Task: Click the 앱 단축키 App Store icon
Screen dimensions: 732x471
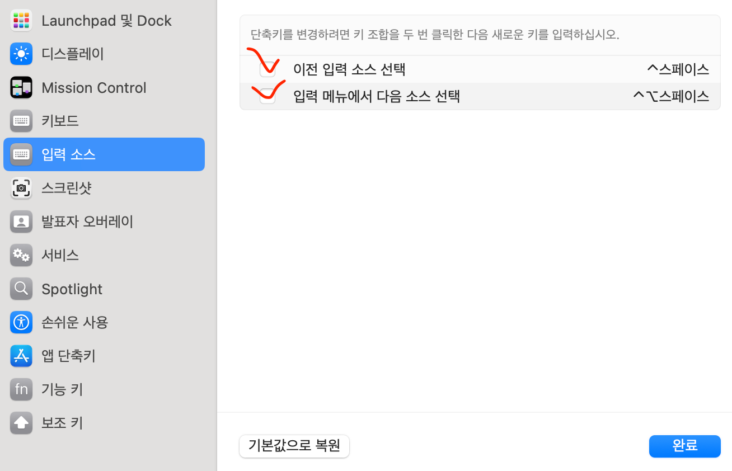Action: 21,356
